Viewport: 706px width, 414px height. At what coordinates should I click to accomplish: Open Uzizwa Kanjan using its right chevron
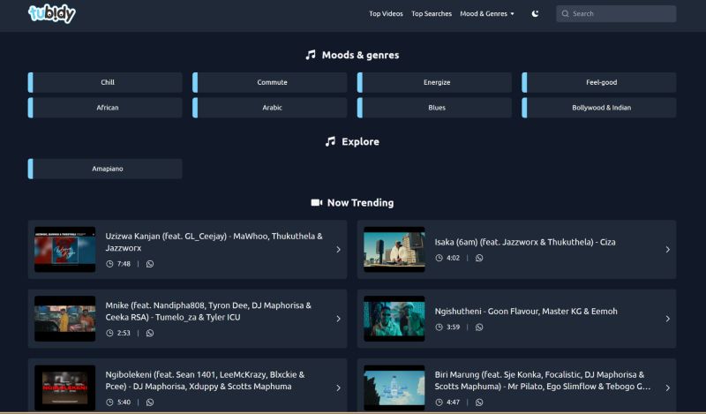tap(338, 250)
